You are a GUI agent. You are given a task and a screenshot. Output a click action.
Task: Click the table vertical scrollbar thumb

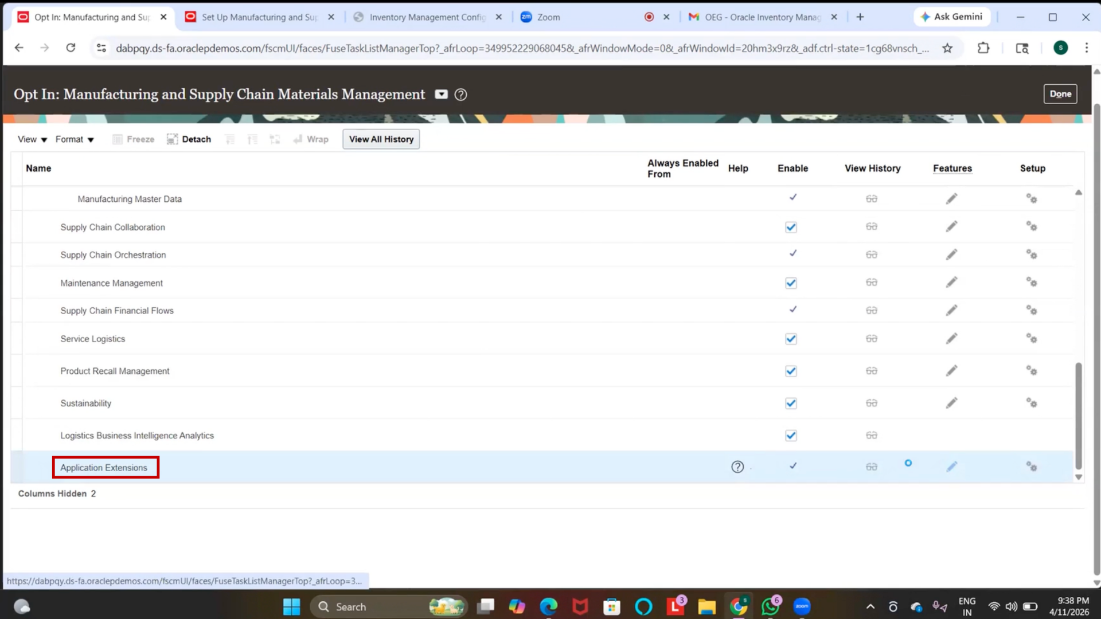coord(1079,416)
